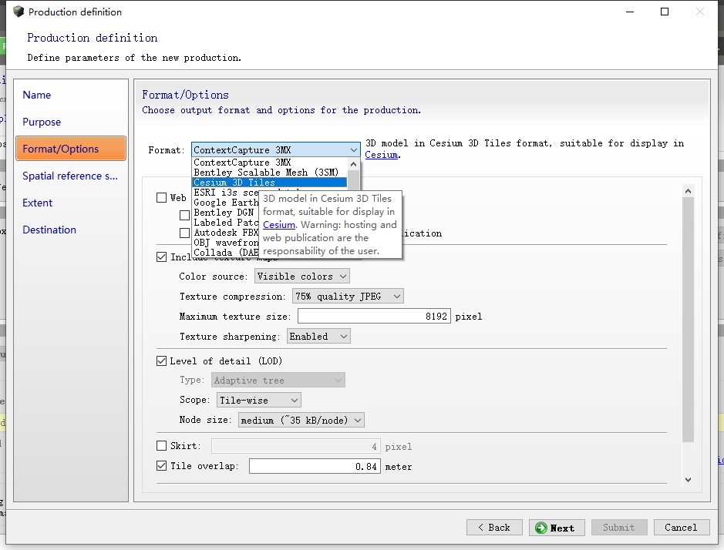
Task: Open the Destination step
Action: point(49,230)
